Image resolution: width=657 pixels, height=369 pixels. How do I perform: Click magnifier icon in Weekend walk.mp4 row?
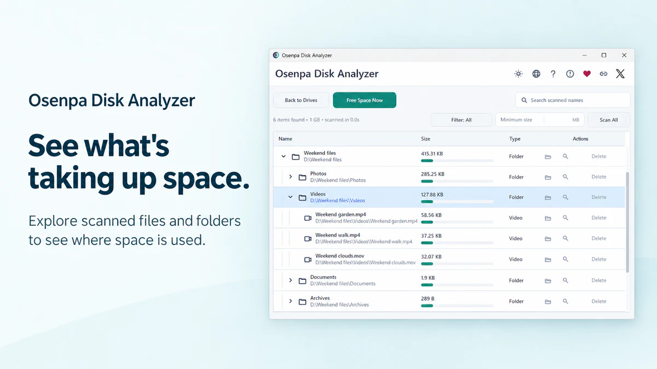(566, 238)
